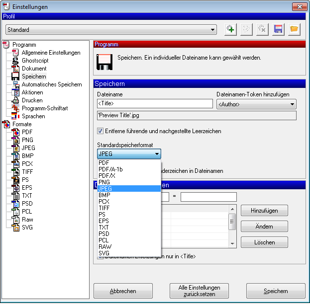This screenshot has width=310, height=305.
Task: Choose TIFF in the format dropdown list
Action: click(129, 208)
